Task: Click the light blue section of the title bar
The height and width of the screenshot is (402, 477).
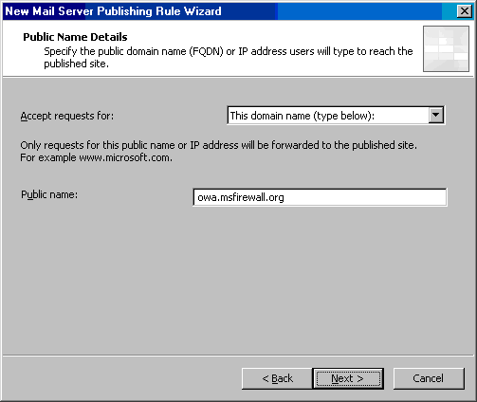Action: coord(358,11)
